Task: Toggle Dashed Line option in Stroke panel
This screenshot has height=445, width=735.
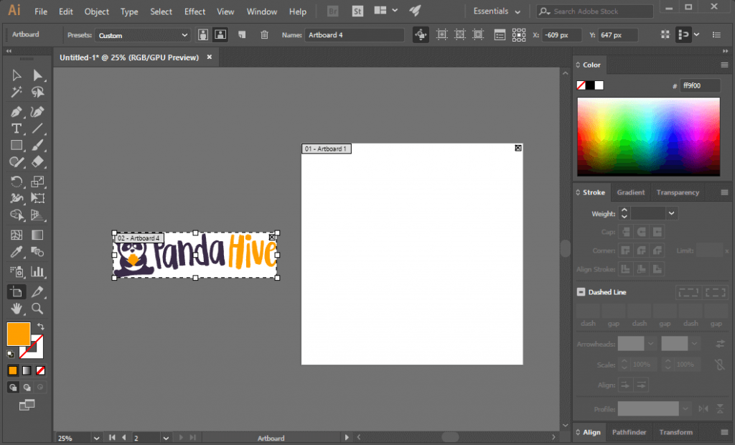Action: coord(581,291)
